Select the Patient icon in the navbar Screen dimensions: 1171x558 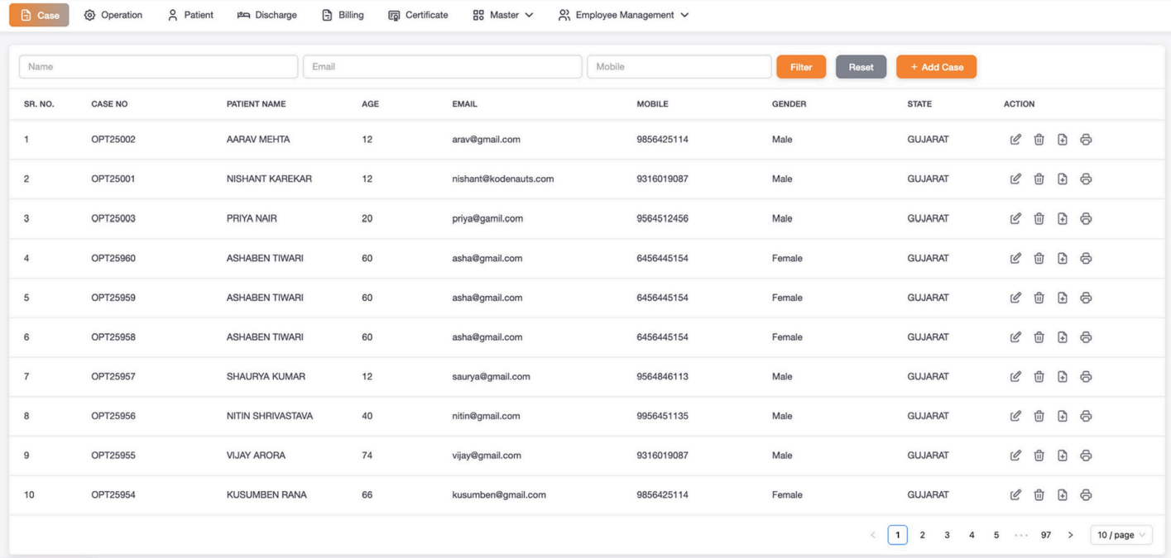coord(172,14)
